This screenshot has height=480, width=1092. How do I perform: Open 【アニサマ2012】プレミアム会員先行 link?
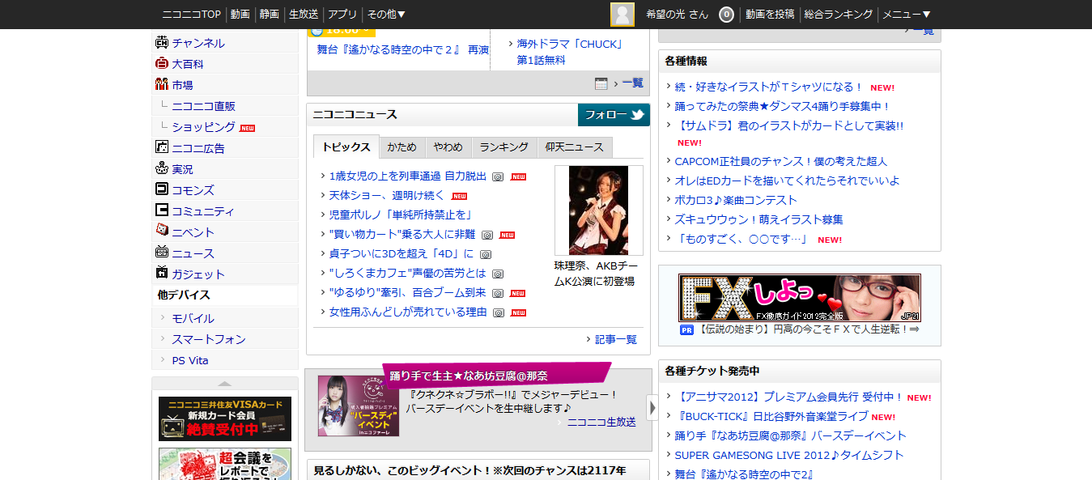789,397
